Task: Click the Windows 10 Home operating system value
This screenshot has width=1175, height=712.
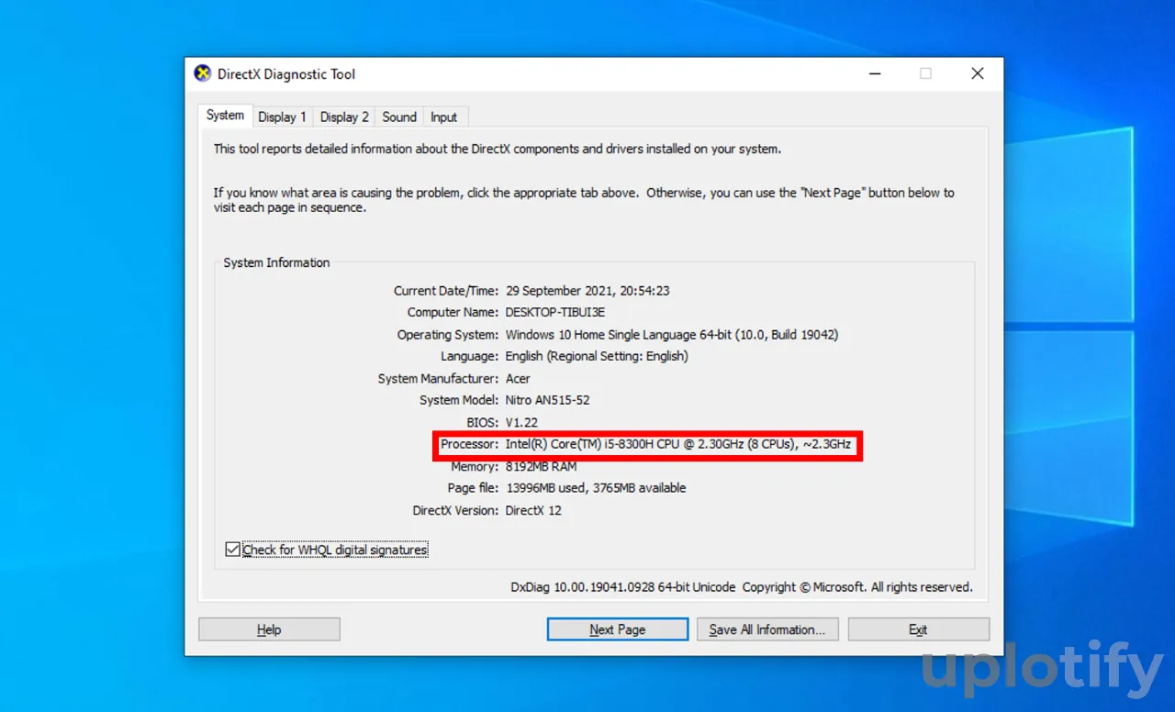Action: point(671,334)
